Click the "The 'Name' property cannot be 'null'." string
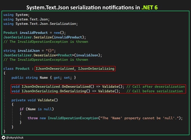The height and width of the screenshot is (140, 191). (139, 118)
